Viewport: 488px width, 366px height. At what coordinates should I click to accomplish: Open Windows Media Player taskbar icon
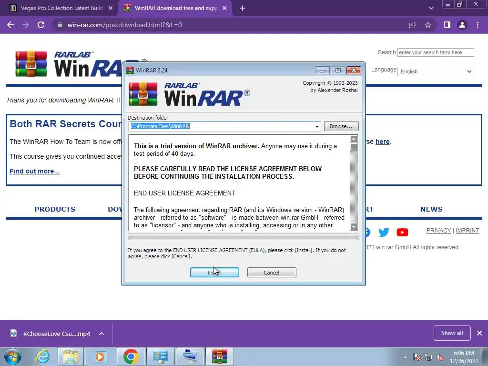click(x=100, y=356)
